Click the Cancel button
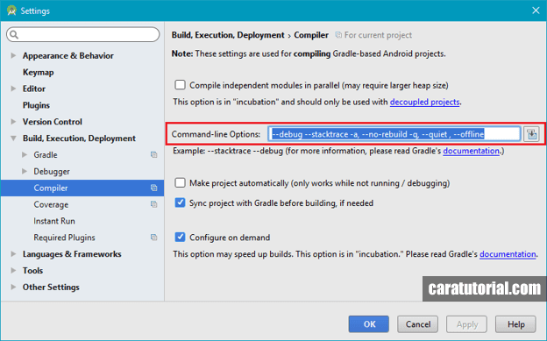The height and width of the screenshot is (341, 547). click(x=418, y=324)
